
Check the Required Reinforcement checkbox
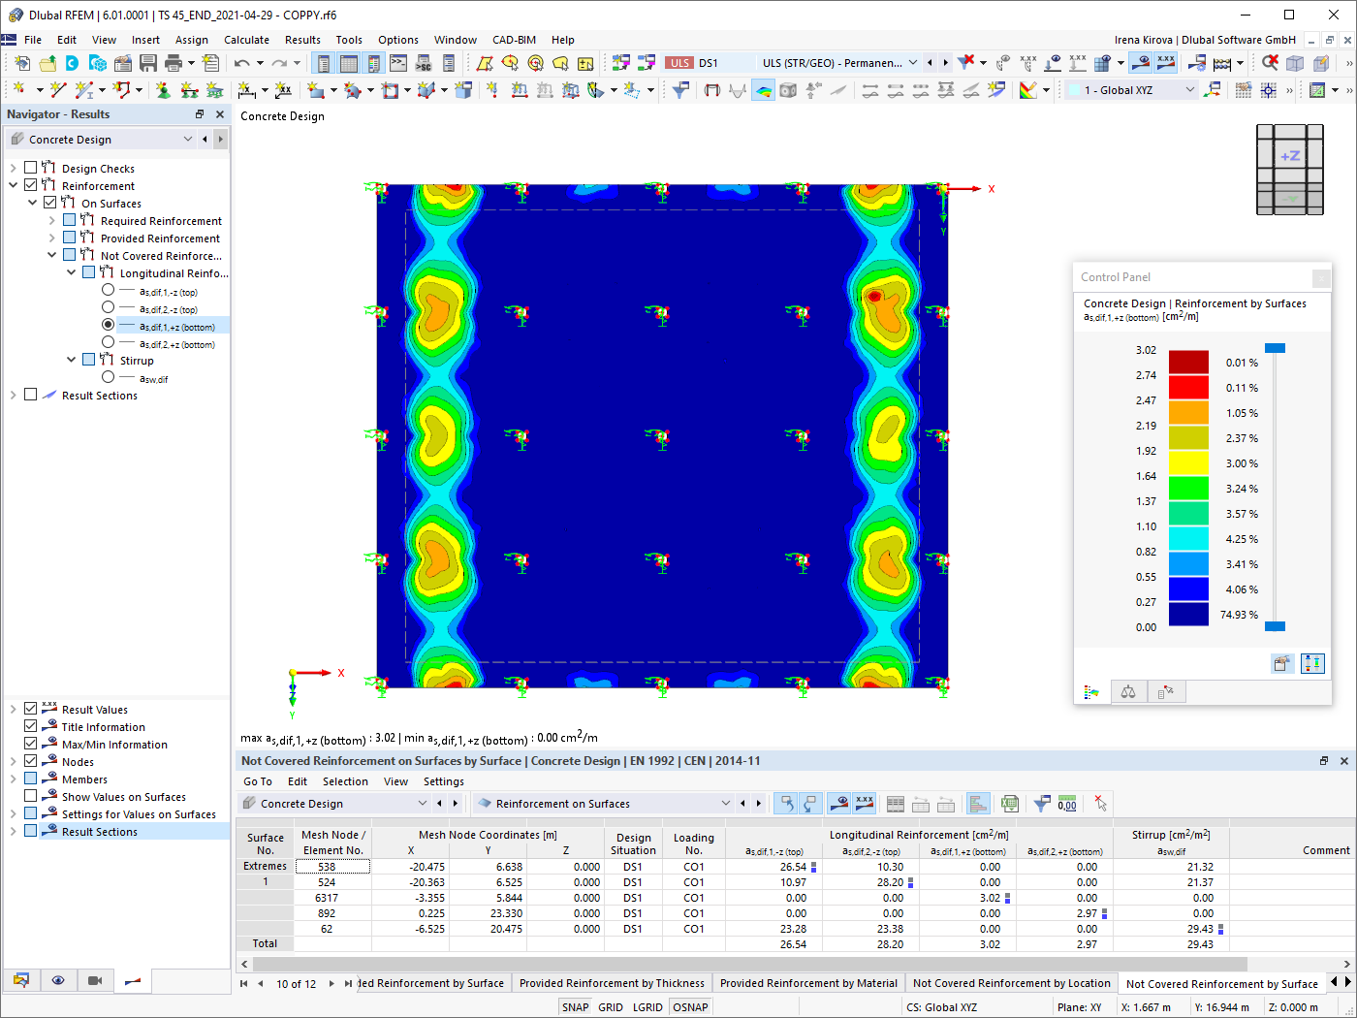[70, 220]
